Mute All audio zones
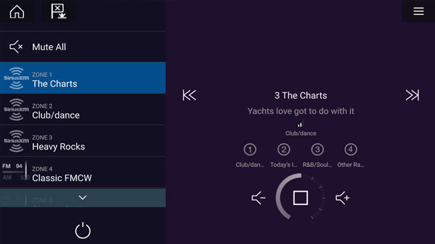This screenshot has height=244, width=435. (x=49, y=47)
